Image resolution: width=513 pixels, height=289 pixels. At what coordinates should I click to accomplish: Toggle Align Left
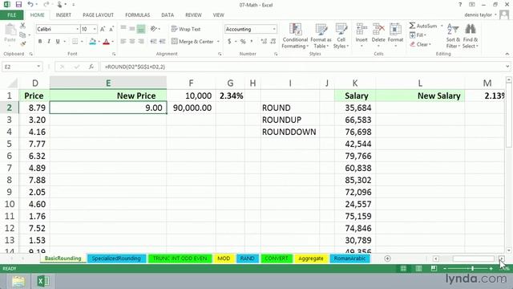[123, 41]
